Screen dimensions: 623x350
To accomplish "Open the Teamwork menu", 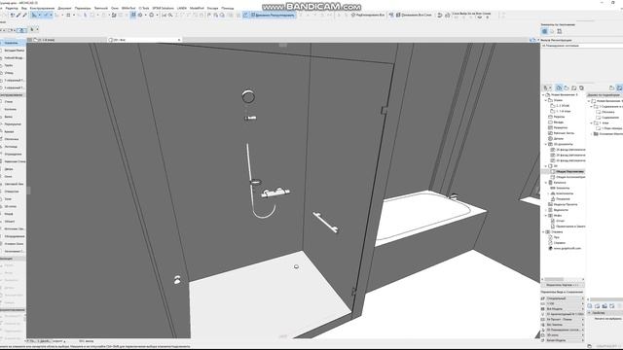I will coord(101,8).
